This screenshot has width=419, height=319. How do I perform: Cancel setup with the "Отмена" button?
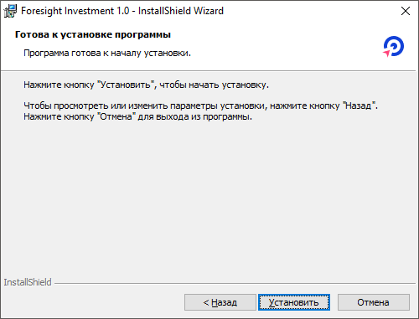coord(374,302)
